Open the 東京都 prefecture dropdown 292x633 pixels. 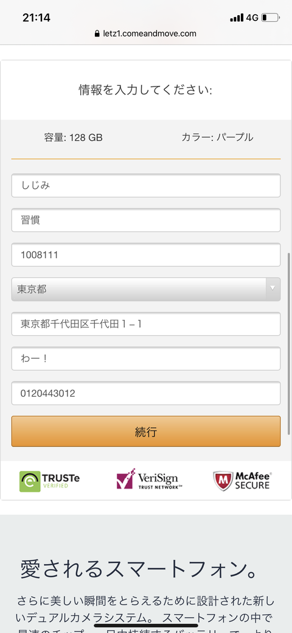point(146,289)
